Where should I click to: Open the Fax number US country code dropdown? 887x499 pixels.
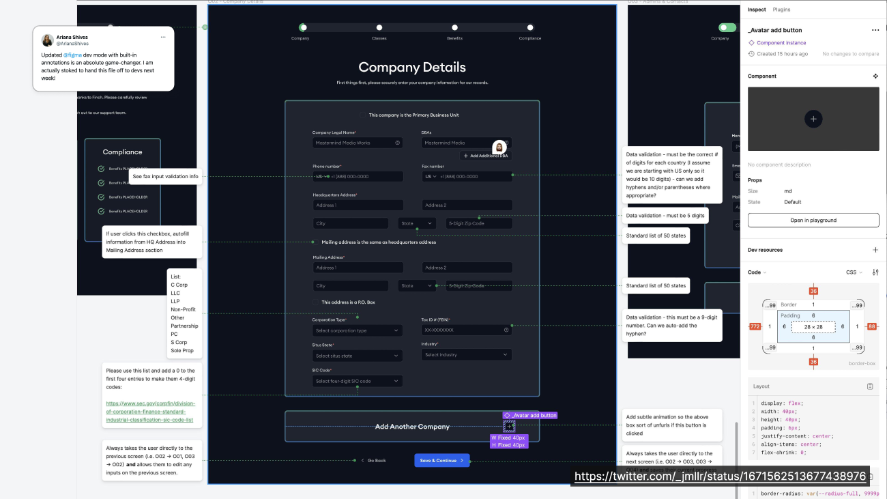tap(431, 177)
